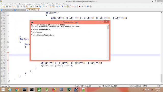
Task: Click the Play macro icon
Action: pyautogui.click(x=85, y=7)
